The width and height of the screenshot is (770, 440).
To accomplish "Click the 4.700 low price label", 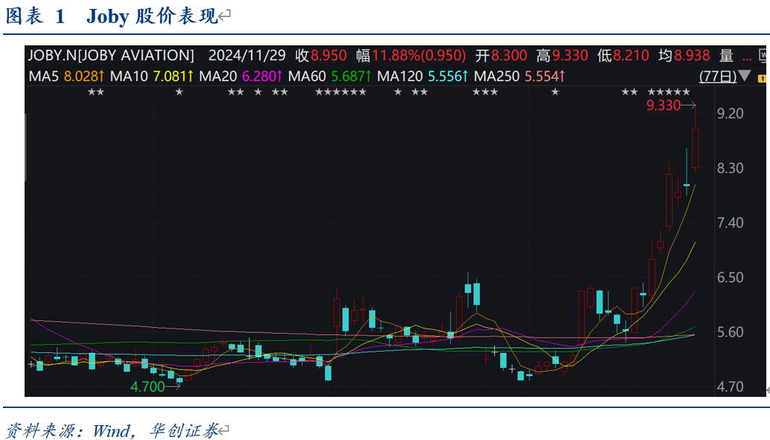I will (x=147, y=386).
